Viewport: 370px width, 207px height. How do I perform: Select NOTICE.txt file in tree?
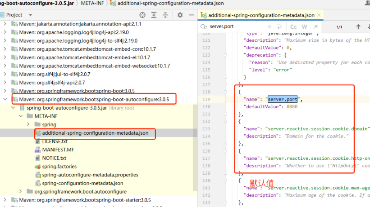54,158
